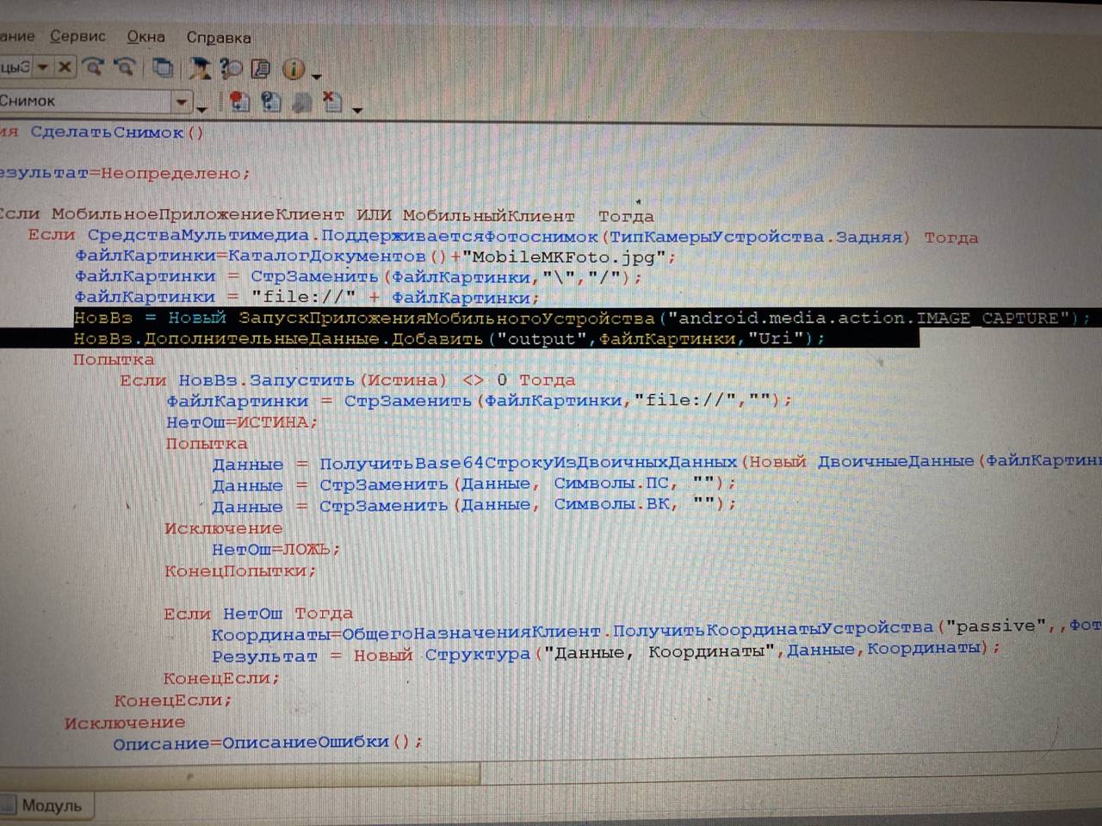The height and width of the screenshot is (826, 1102).
Task: Click the "MobileMKFoto.jpg" string
Action: pos(564,257)
